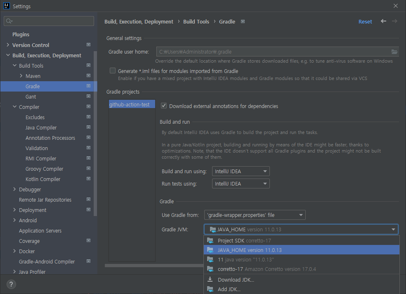Open the Build and run using dropdown
Screen dimensions: 406x294
(241, 171)
